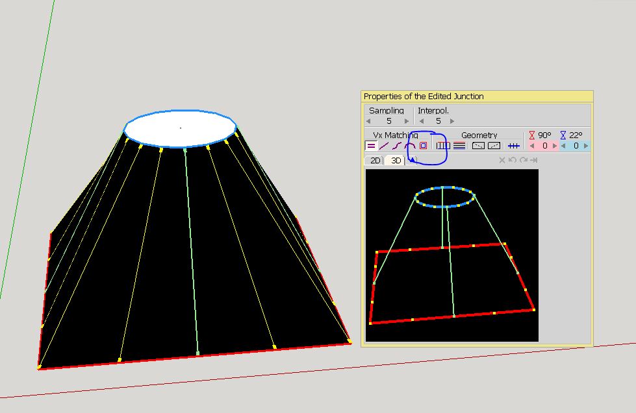This screenshot has width=636, height=413.
Task: Toggle the horizontal lines geometry option
Action: pos(459,146)
